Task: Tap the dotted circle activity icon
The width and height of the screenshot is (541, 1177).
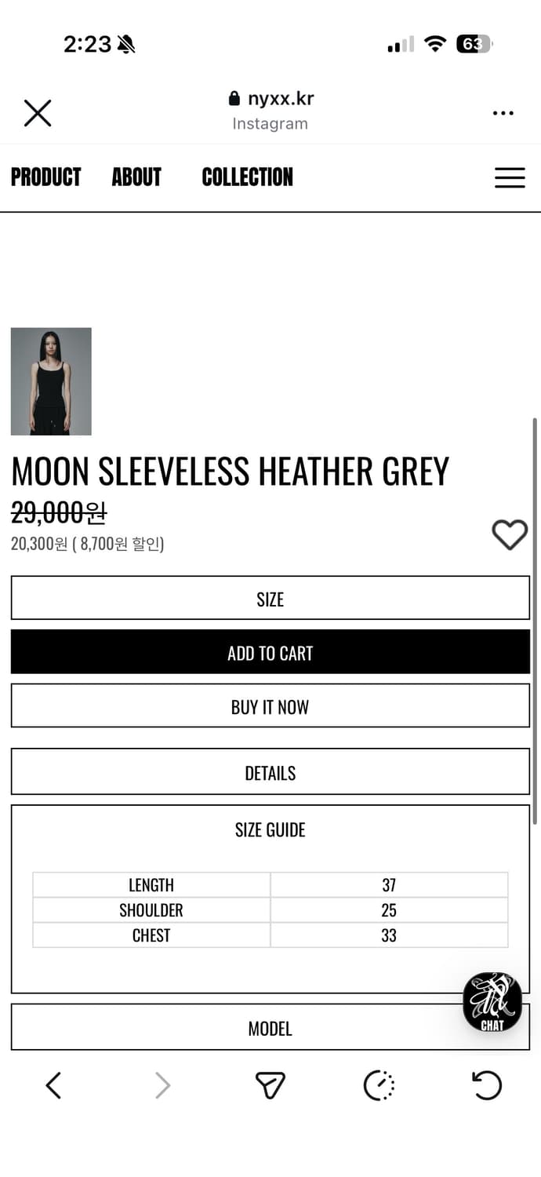Action: (379, 1086)
